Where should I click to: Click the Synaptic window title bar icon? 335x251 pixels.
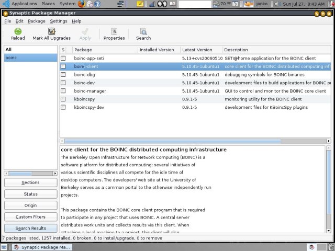5,13
